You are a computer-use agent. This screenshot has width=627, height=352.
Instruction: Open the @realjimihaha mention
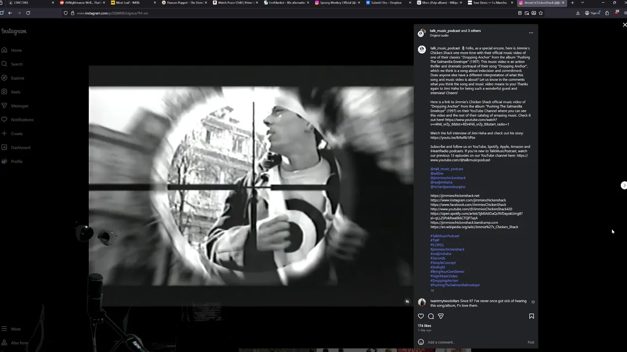[441, 182]
